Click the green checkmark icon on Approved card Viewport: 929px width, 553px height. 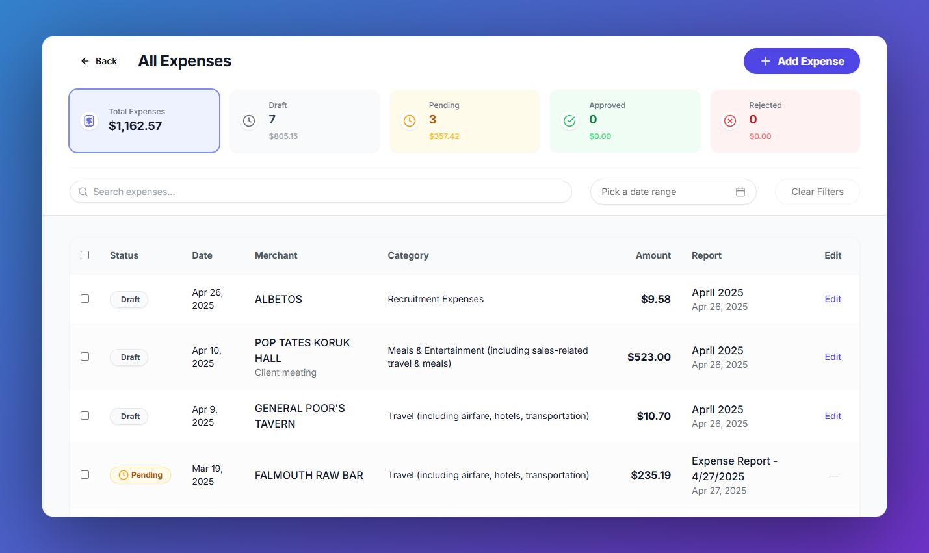pos(569,120)
